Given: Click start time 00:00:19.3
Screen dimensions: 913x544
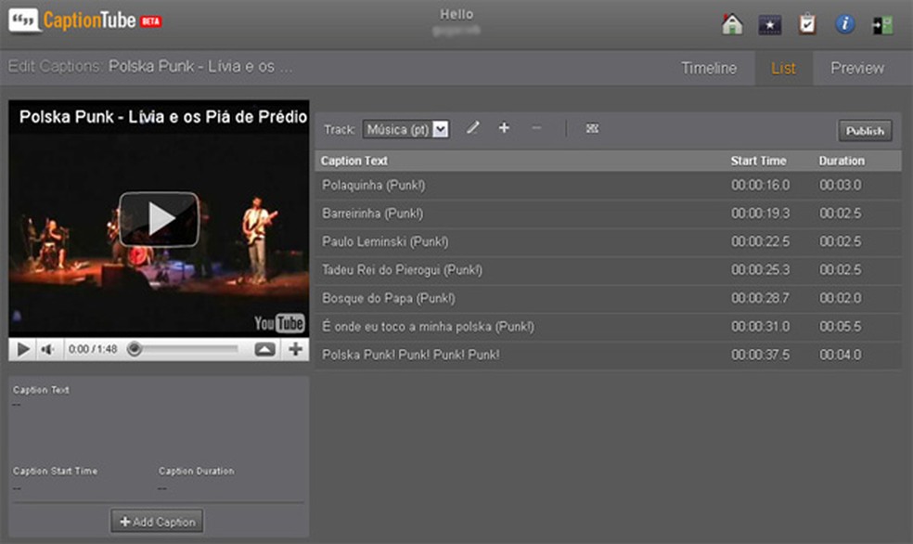Looking at the screenshot, I should (761, 214).
